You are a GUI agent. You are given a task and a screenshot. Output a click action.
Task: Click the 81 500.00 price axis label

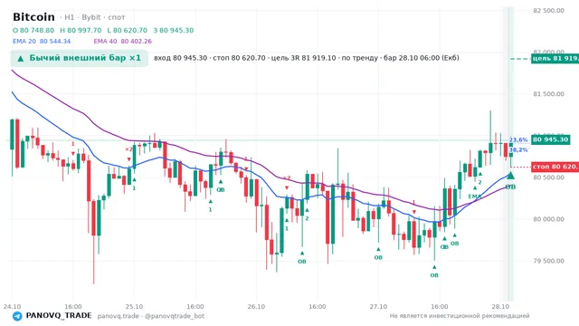(x=548, y=94)
